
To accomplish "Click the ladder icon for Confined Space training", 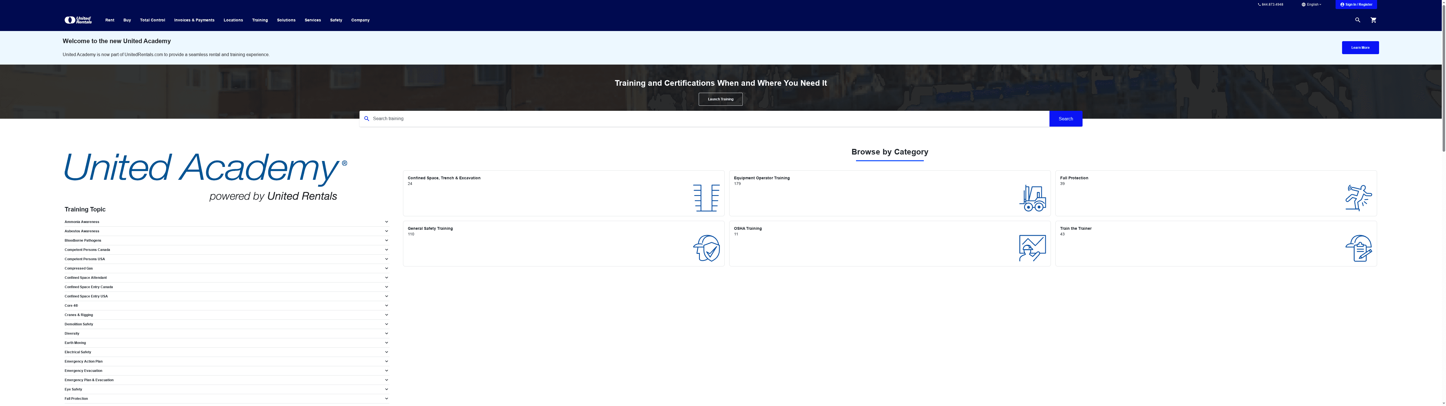I will (705, 197).
